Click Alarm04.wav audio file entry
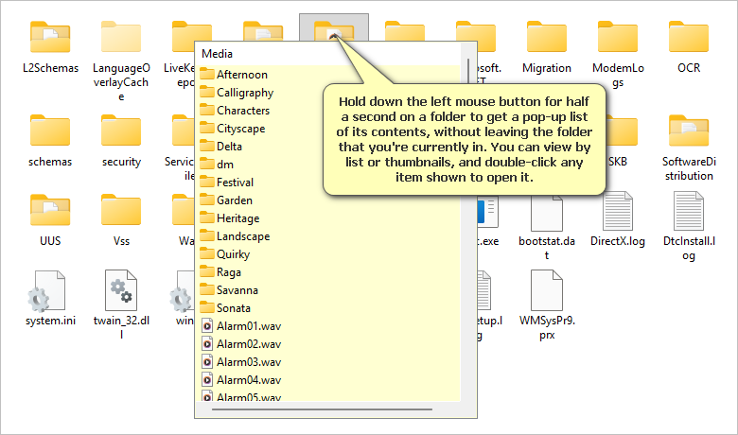Image resolution: width=738 pixels, height=435 pixels. tap(249, 380)
